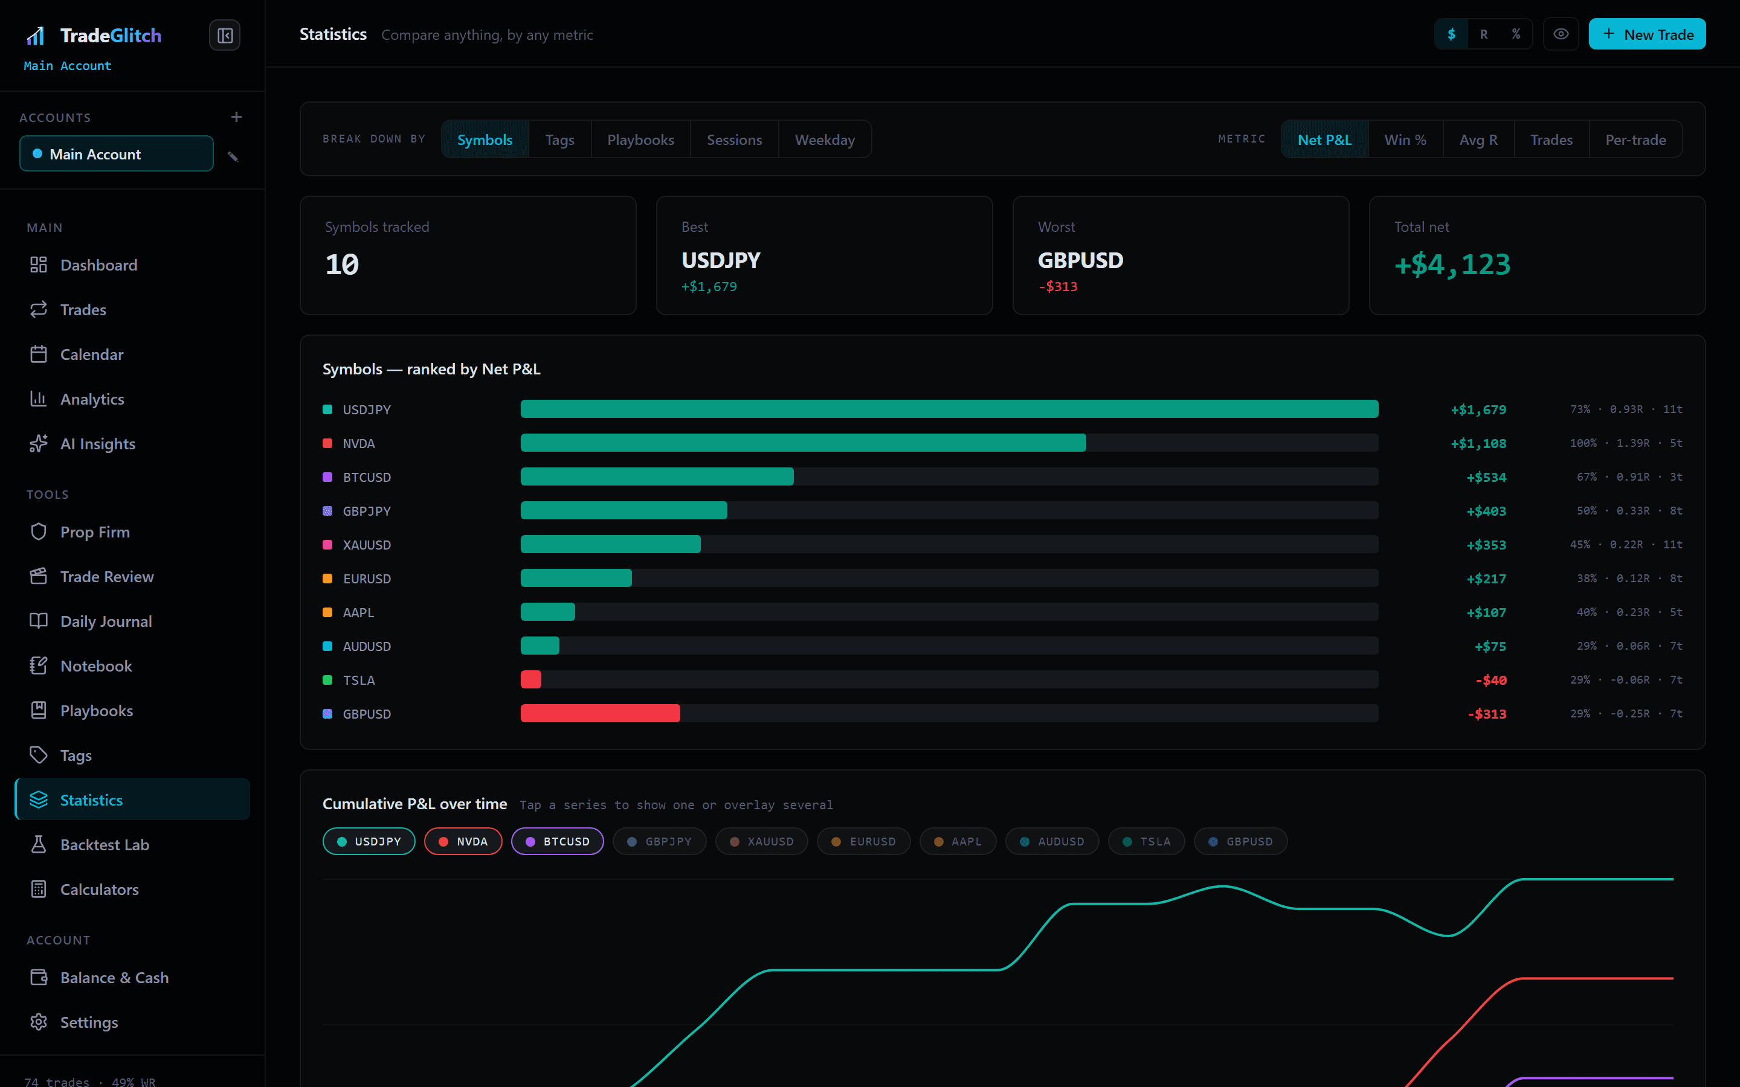The image size is (1740, 1087).
Task: Switch display units to dollars
Action: pyautogui.click(x=1451, y=34)
